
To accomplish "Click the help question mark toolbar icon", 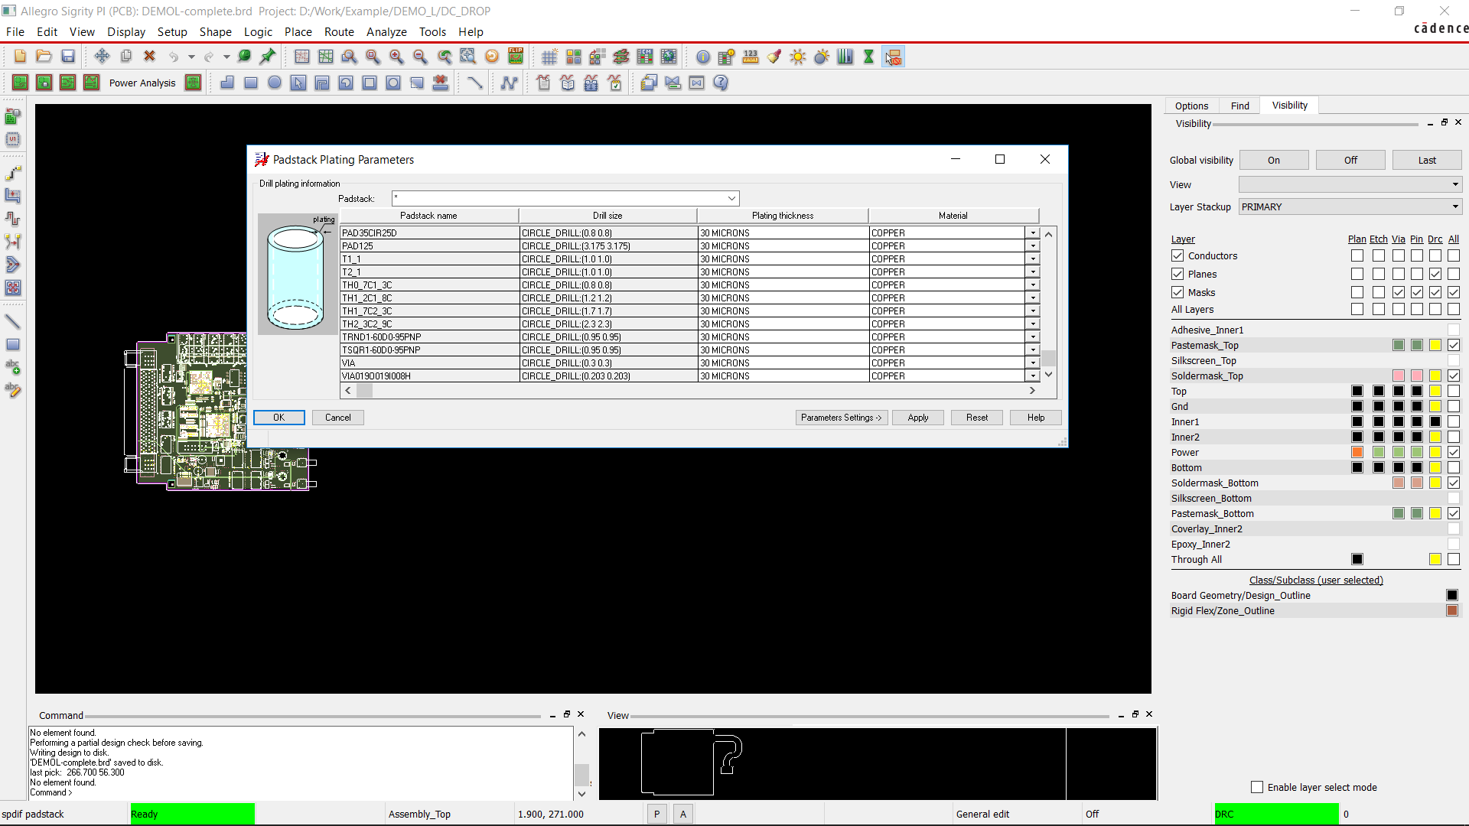I will pyautogui.click(x=721, y=83).
